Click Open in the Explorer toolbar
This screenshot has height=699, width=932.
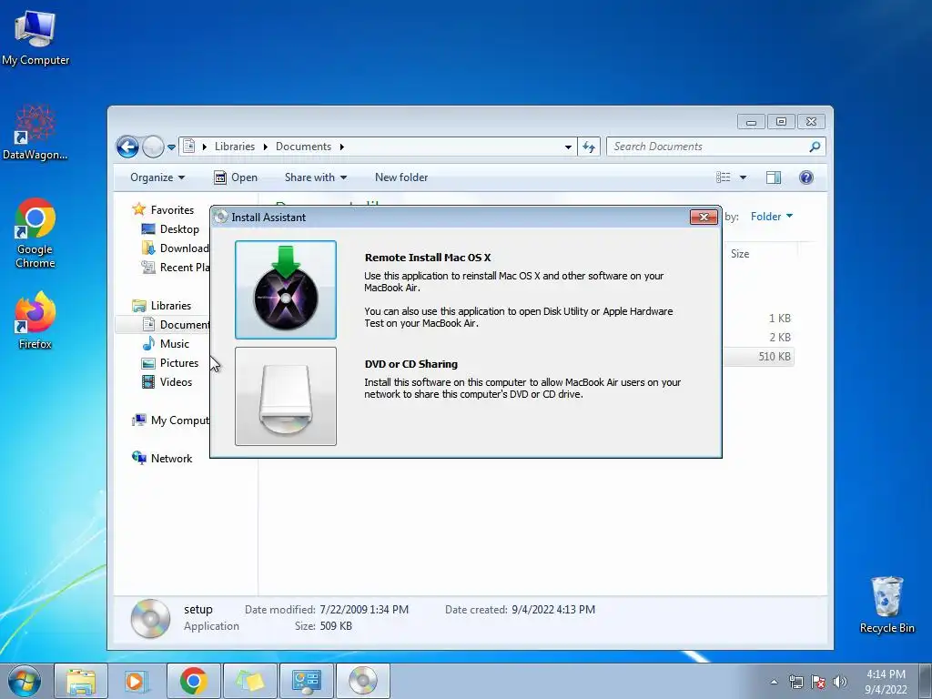point(236,177)
